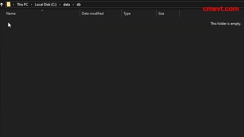Sort files by Size column
Image resolution: width=244 pixels, height=137 pixels.
point(161,14)
